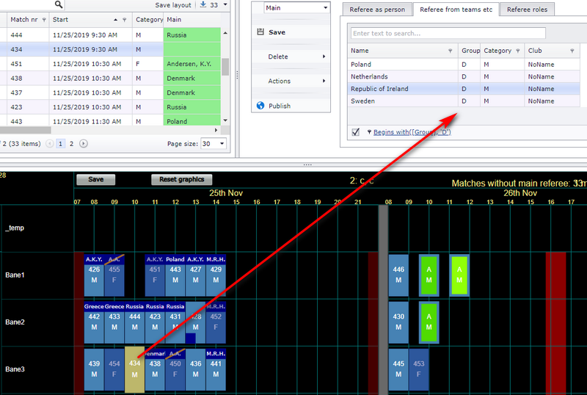The image size is (587, 395).
Task: Click the Enter text to search field
Action: pos(448,33)
